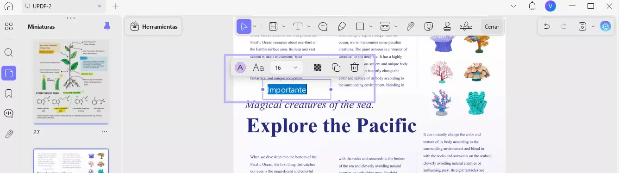
Task: Add a comment note bubble
Action: pos(323,26)
